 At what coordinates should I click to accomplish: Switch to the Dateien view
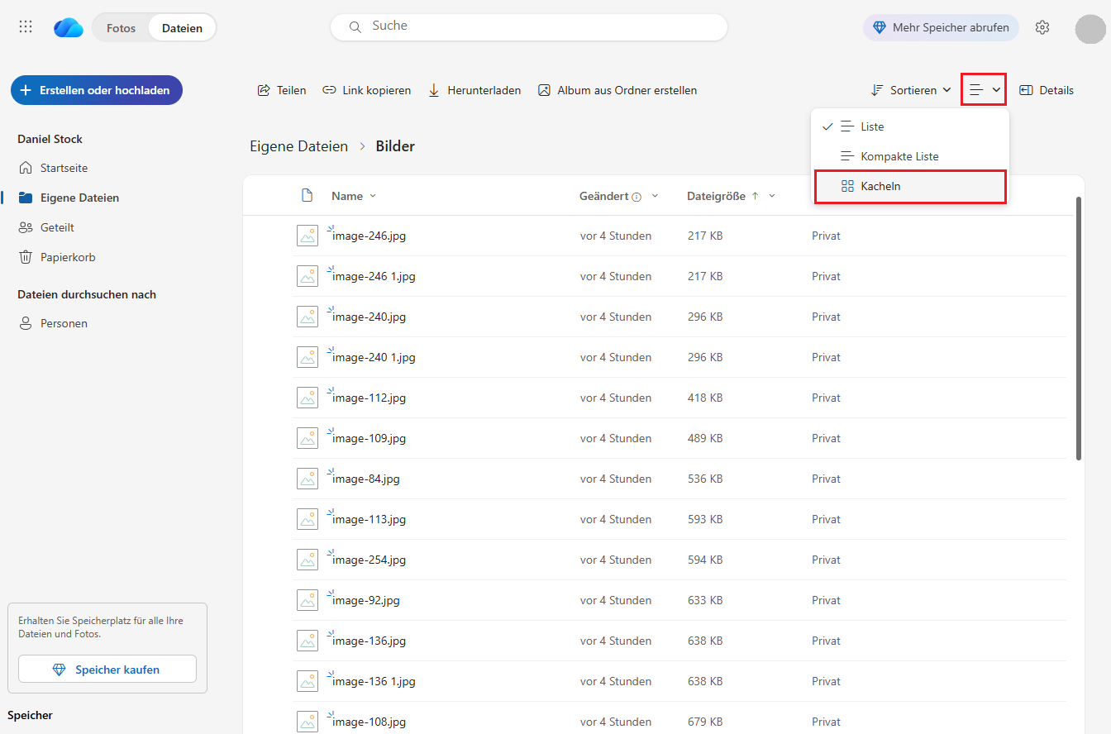click(x=182, y=28)
